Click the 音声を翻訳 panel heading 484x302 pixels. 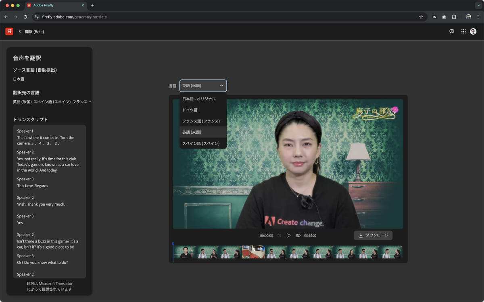pos(27,58)
